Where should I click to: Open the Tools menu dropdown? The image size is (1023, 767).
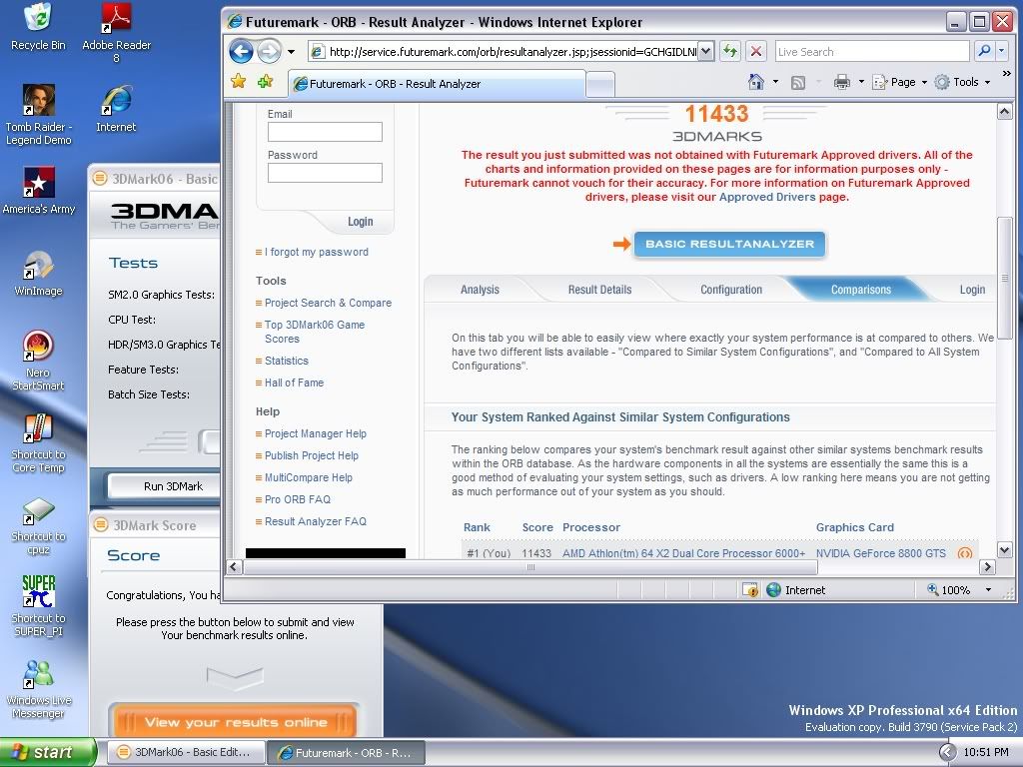click(x=962, y=82)
